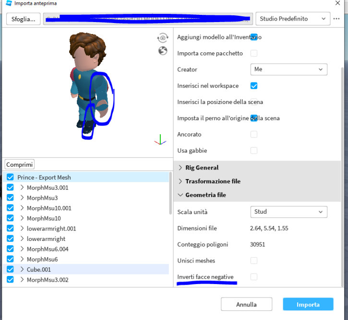348x320 pixels.
Task: Expand the MorphMsu6.004 tree node
Action: 22,249
